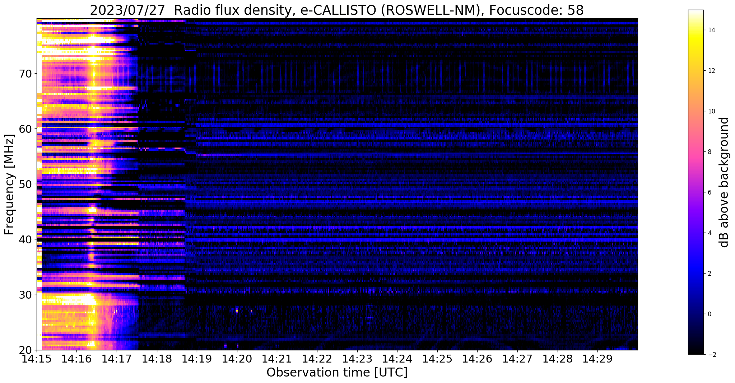This screenshot has height=383, width=735.
Task: Click the 14:20 time tick label
Action: 237,359
